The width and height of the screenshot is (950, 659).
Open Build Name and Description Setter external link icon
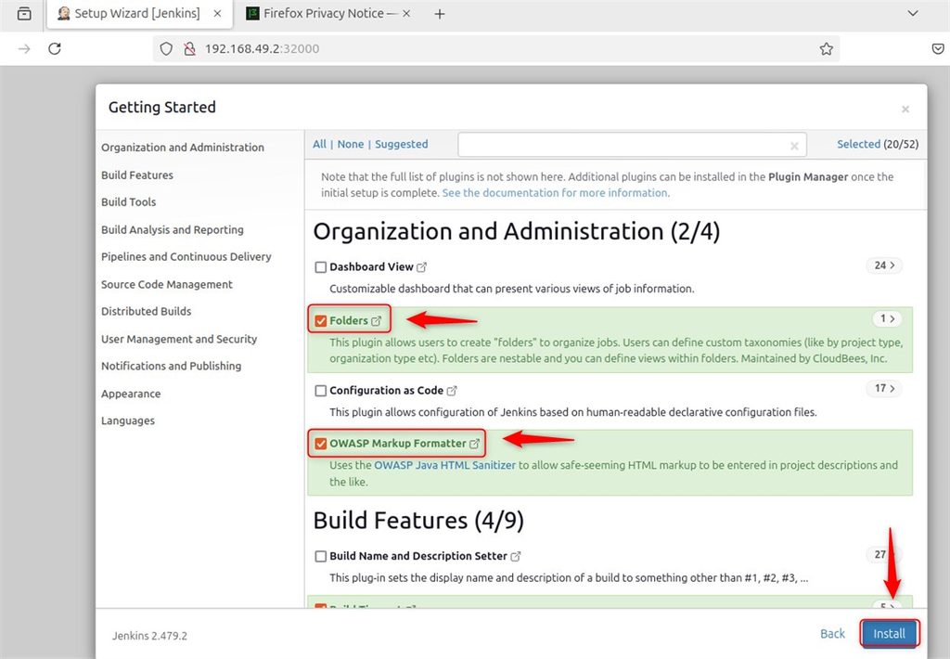pyautogui.click(x=516, y=556)
